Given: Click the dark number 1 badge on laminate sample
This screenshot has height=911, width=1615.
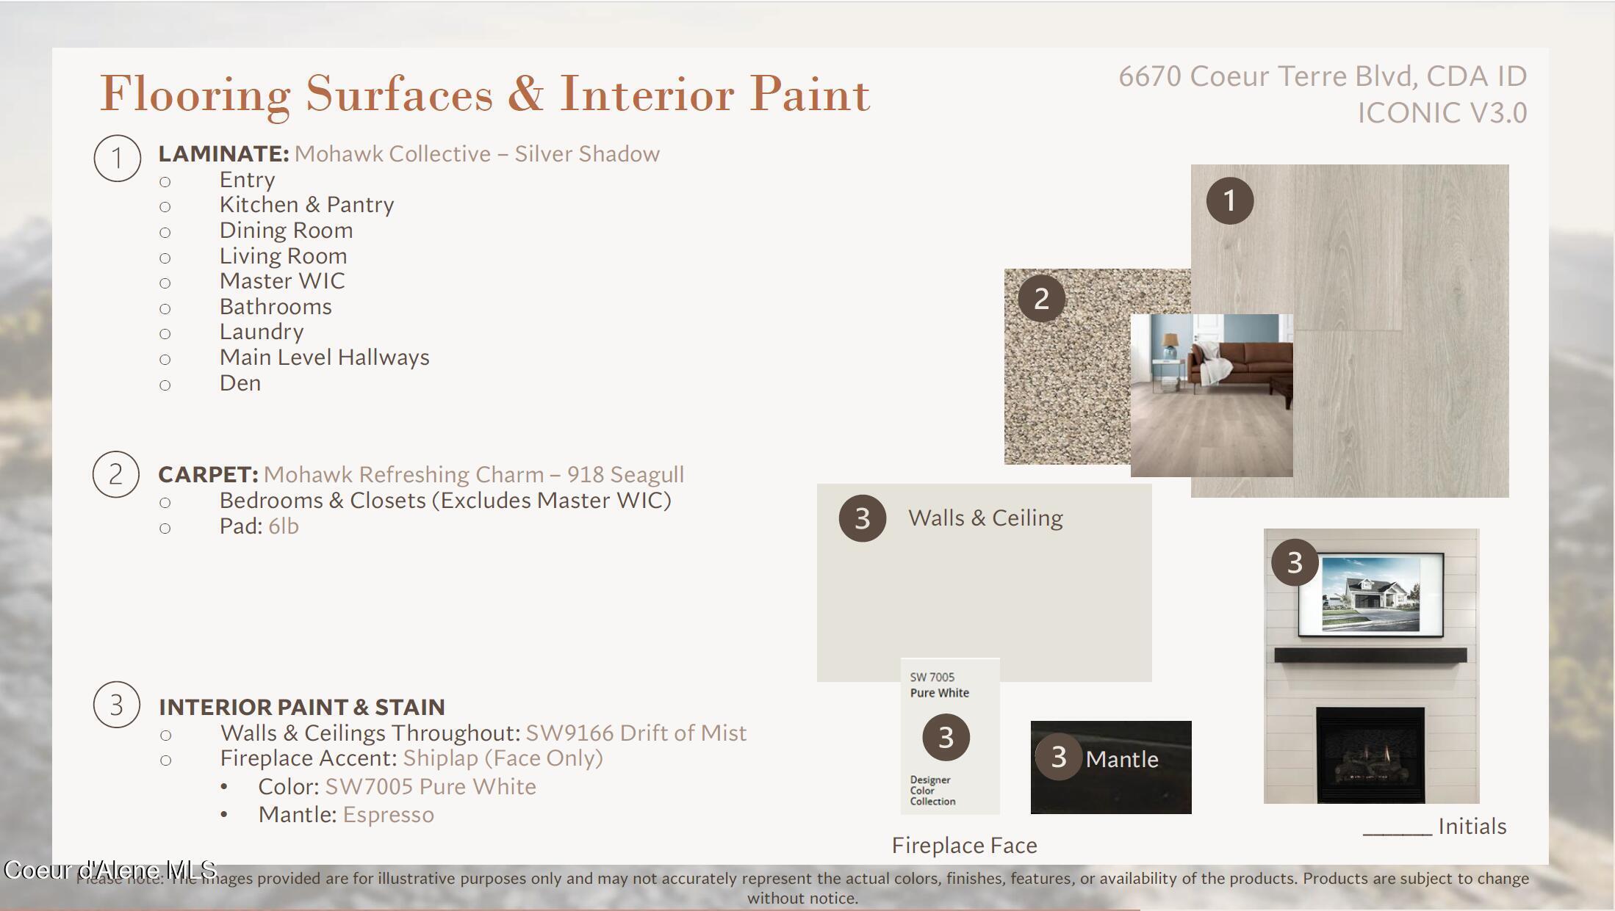Looking at the screenshot, I should 1230,200.
